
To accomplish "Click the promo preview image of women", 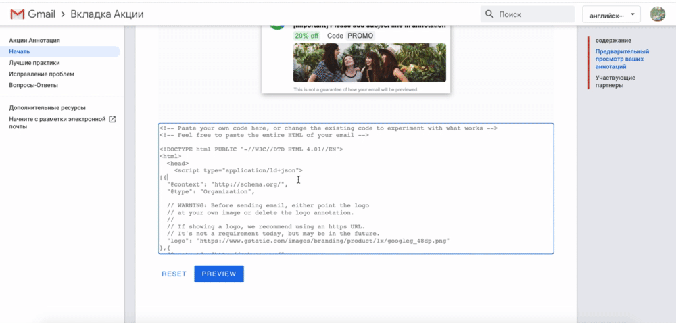I will [370, 63].
